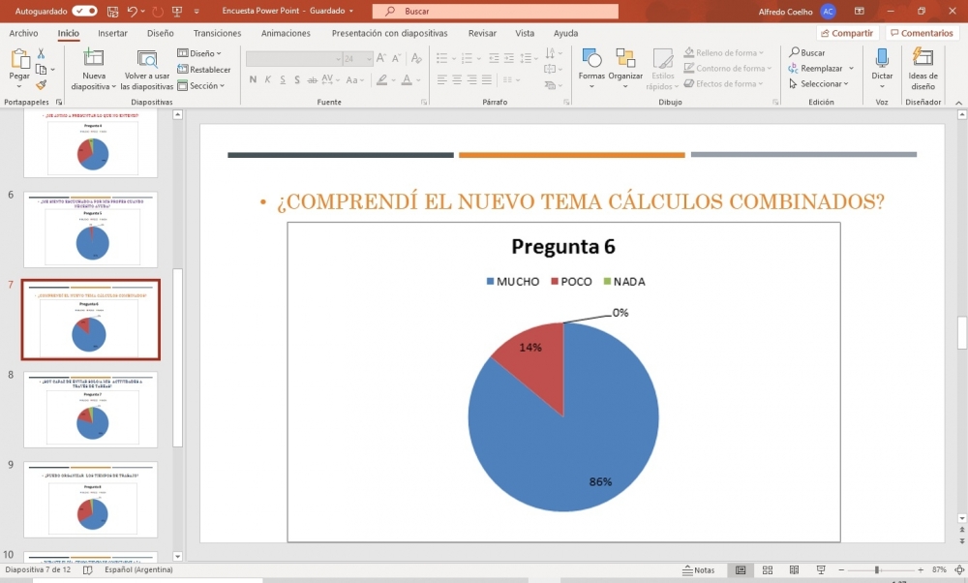Click the Copy icon
968x583 pixels.
pos(42,69)
